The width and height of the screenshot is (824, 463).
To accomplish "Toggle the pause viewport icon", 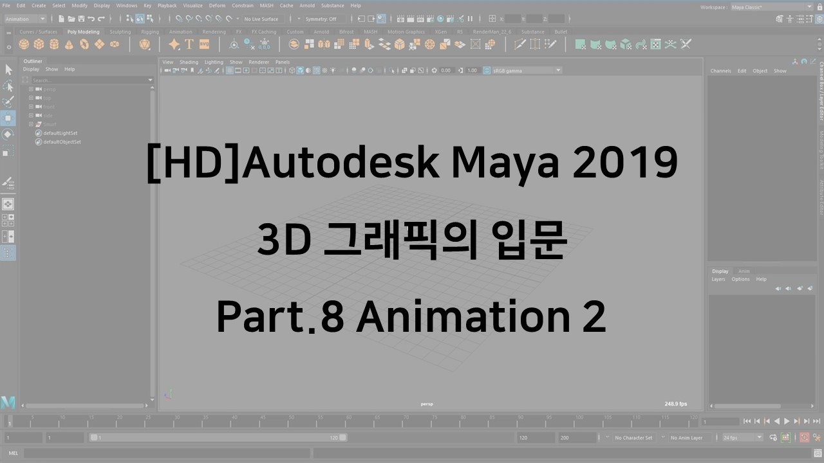I will [x=469, y=19].
